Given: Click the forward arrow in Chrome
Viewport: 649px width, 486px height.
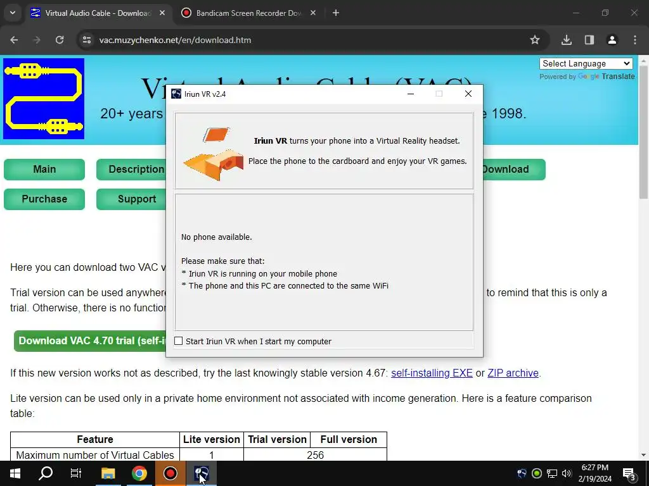Looking at the screenshot, I should (x=37, y=40).
